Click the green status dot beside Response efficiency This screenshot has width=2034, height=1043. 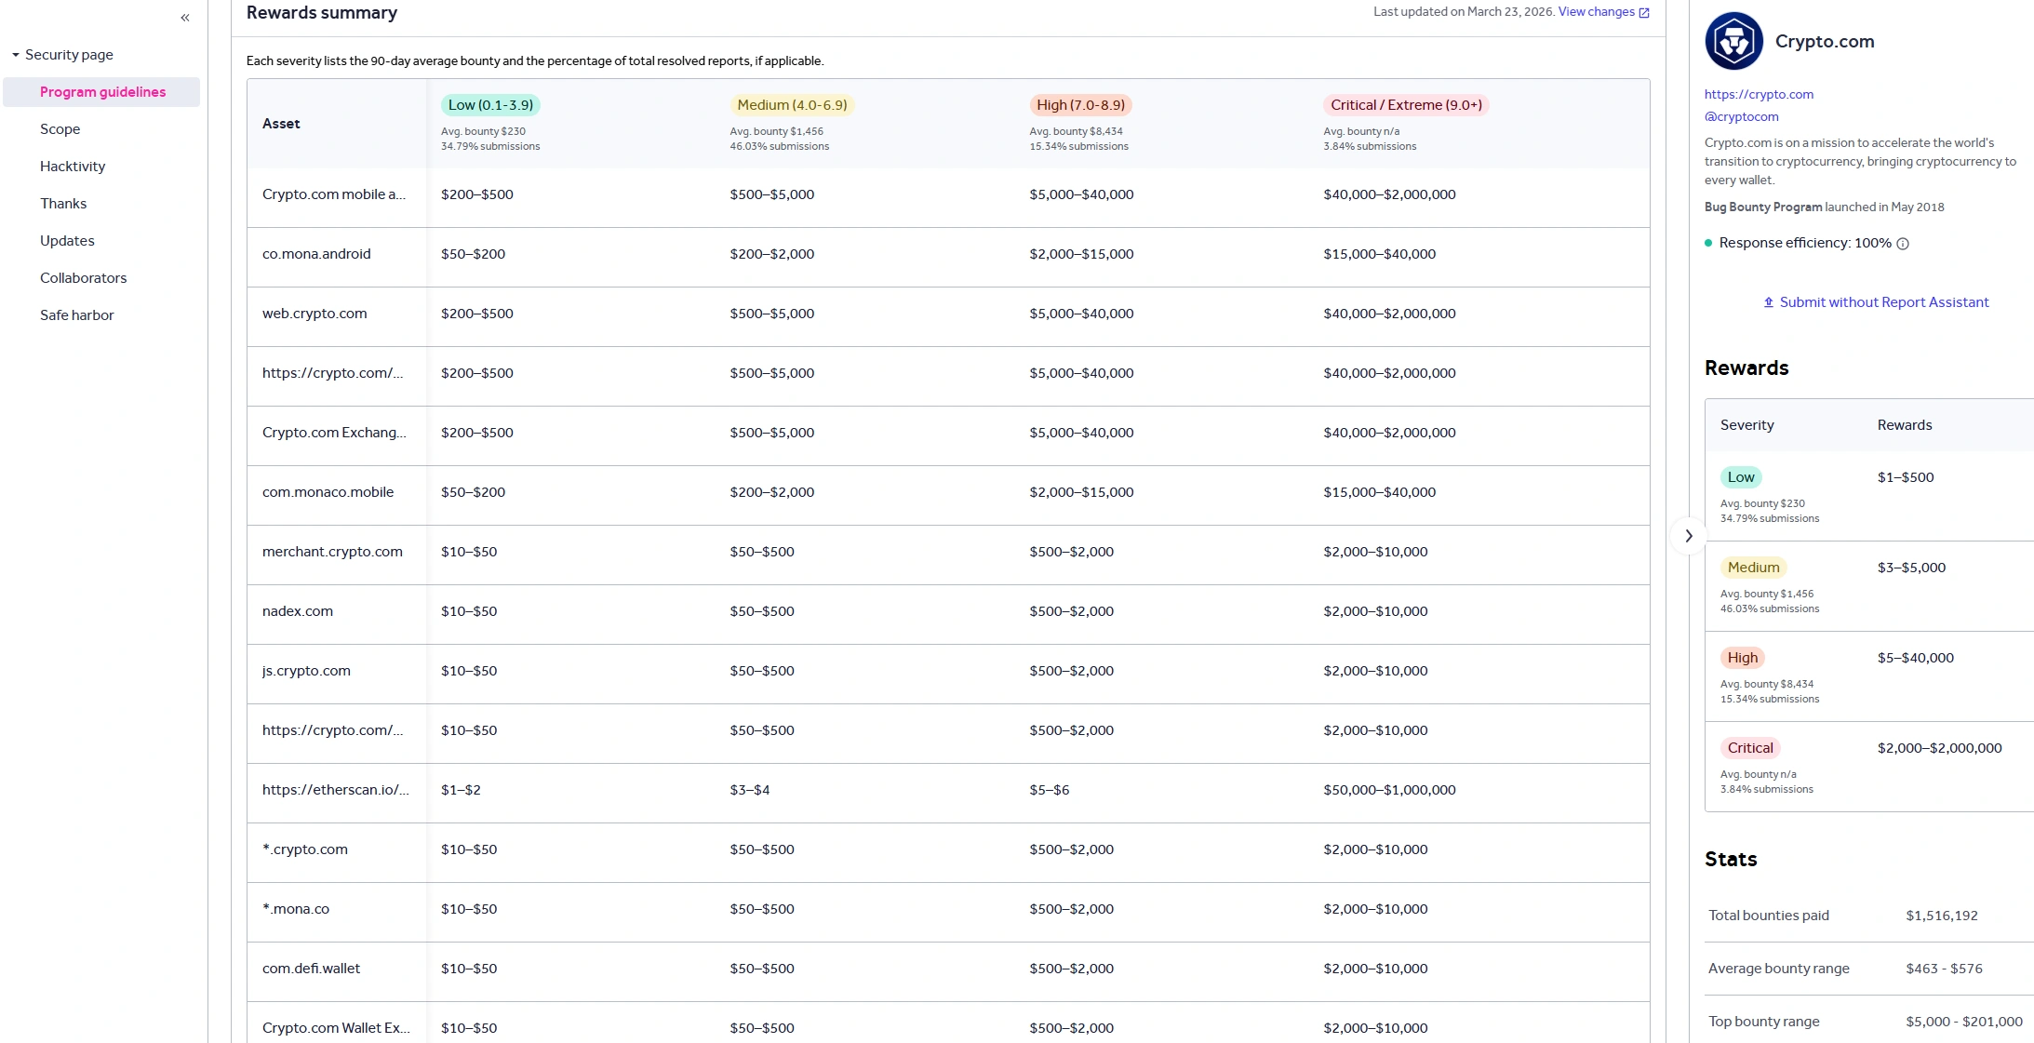point(1708,242)
